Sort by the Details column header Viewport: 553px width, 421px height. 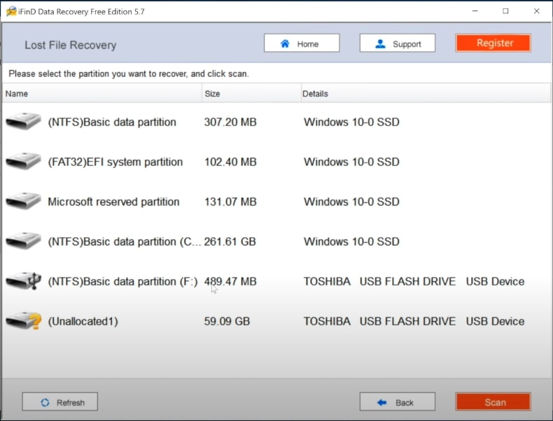[x=315, y=94]
